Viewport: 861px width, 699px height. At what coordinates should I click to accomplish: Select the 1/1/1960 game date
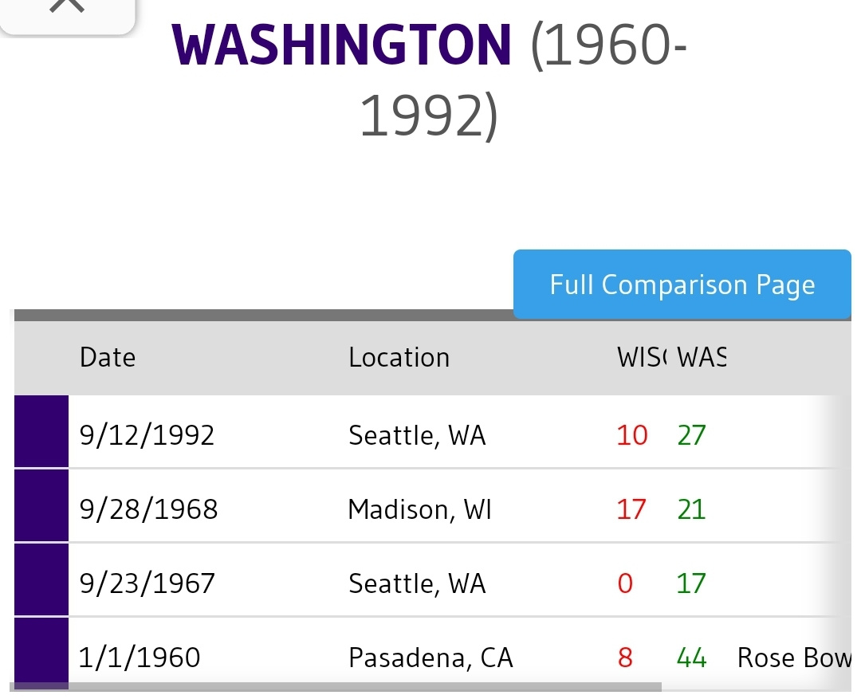pyautogui.click(x=140, y=658)
